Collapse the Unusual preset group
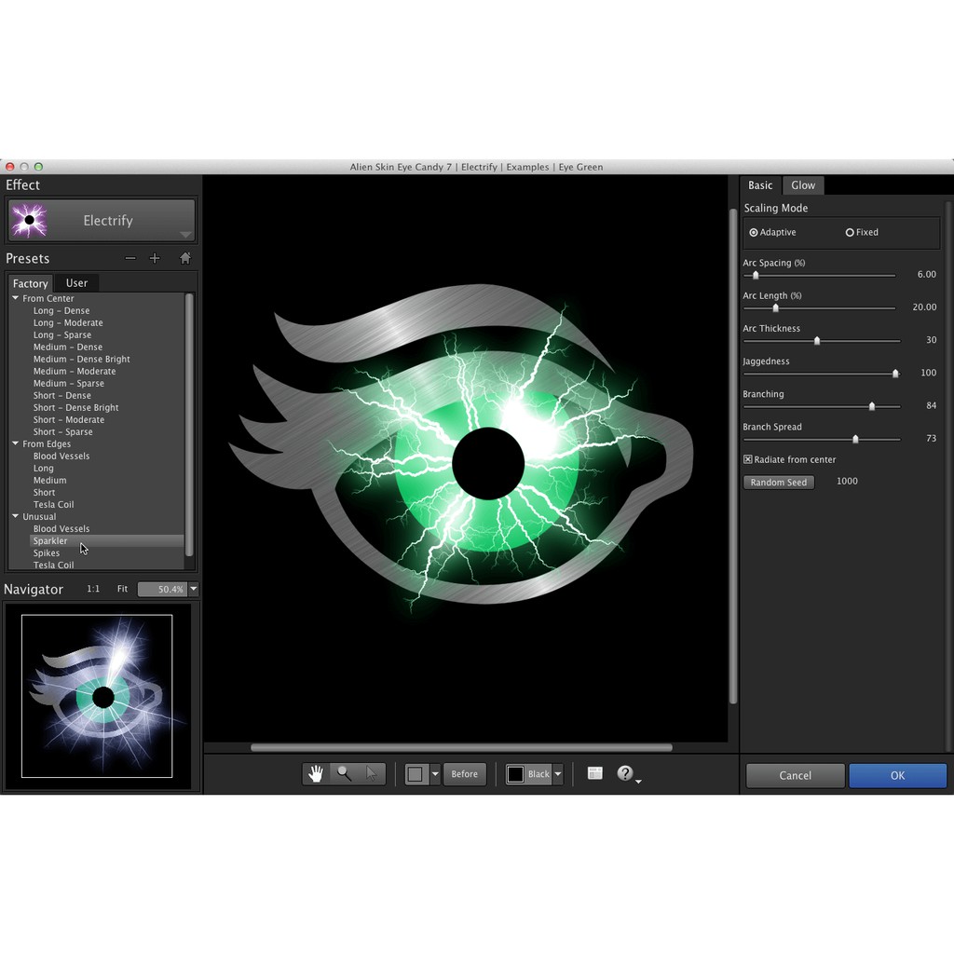The width and height of the screenshot is (954, 954). [x=15, y=516]
